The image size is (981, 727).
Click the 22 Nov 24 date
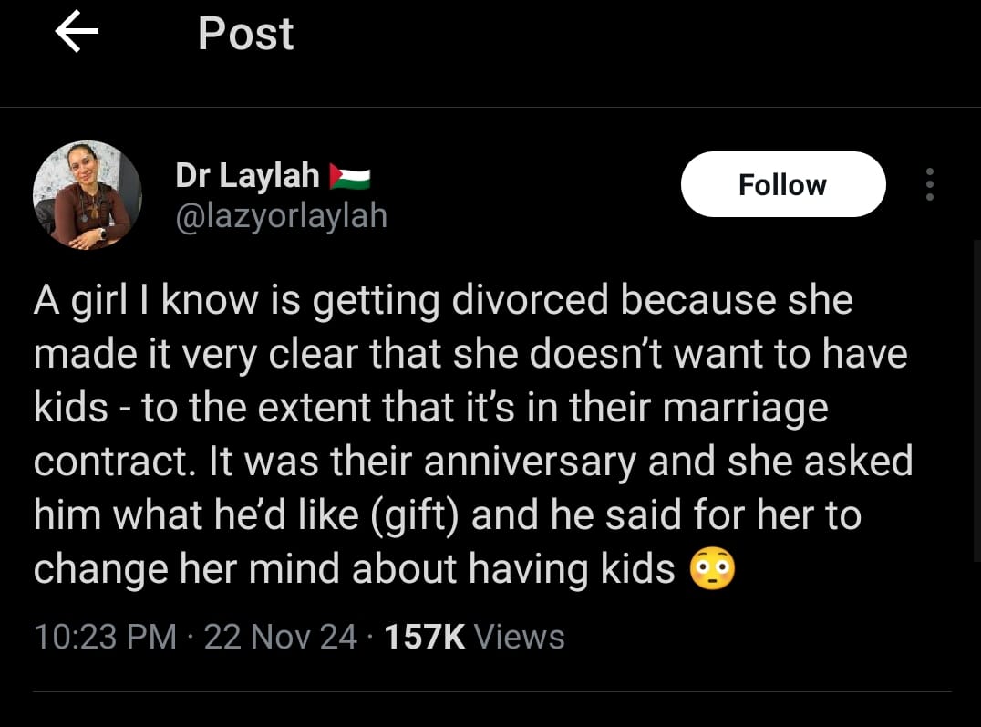(x=280, y=636)
